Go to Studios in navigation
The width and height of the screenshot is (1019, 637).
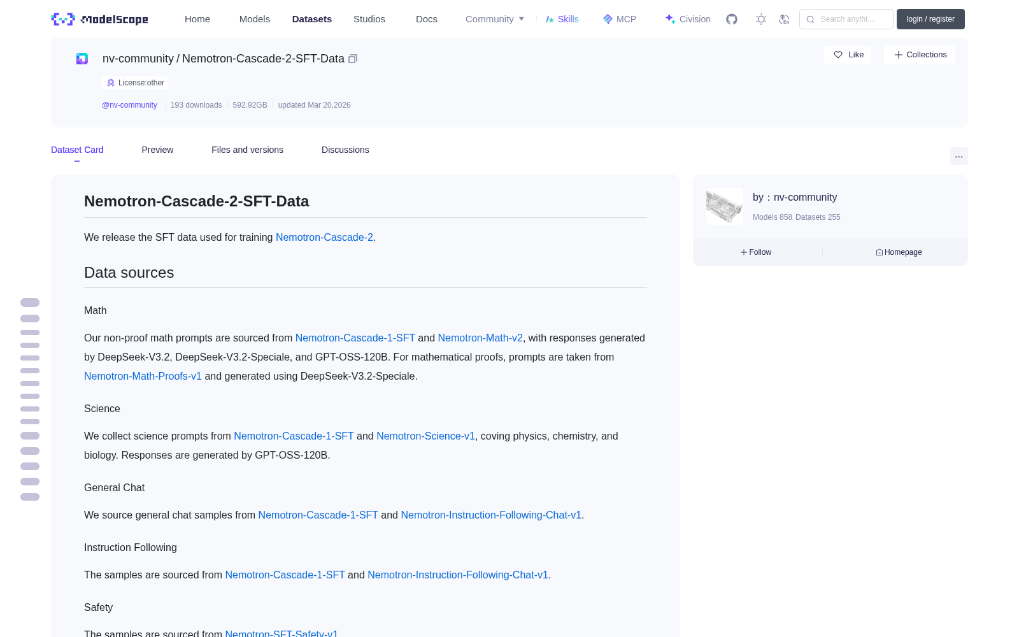(x=369, y=19)
